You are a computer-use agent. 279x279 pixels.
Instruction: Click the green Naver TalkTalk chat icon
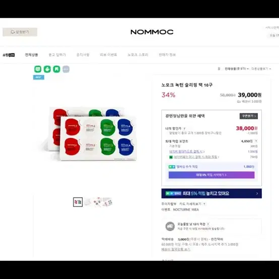[x=38, y=69]
